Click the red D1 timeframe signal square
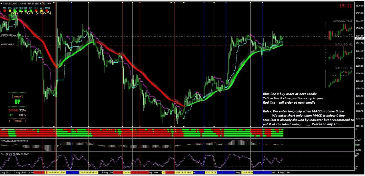The image size is (365, 176). pyautogui.click(x=36, y=11)
